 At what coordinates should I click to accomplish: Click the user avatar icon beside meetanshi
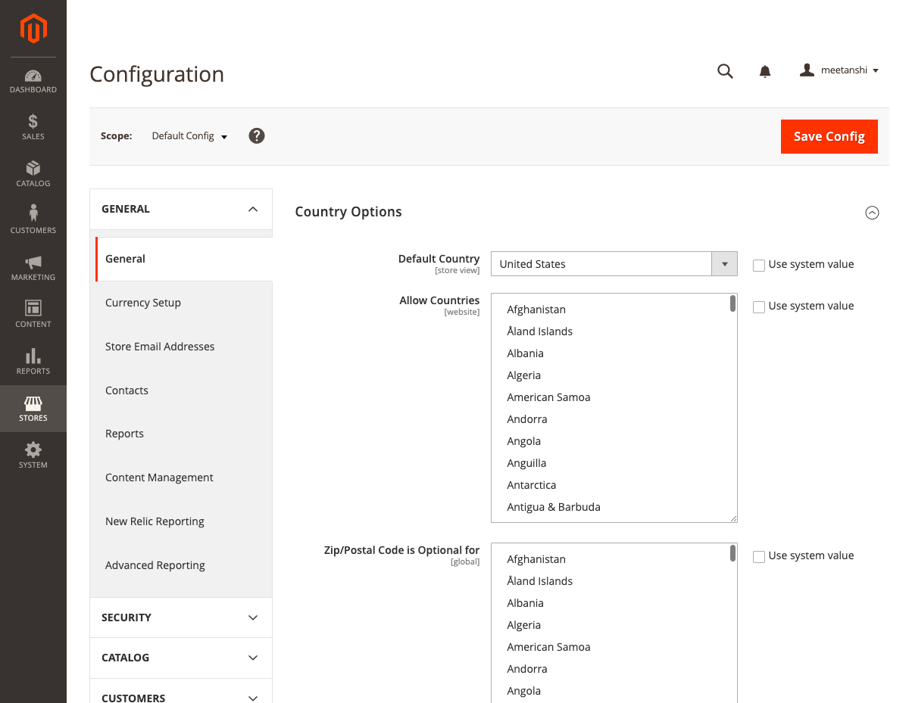point(807,70)
